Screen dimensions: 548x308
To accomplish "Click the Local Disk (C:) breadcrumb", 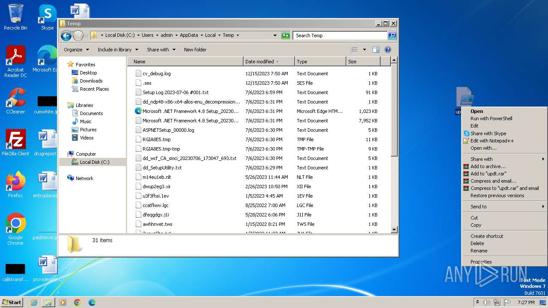I will point(119,36).
